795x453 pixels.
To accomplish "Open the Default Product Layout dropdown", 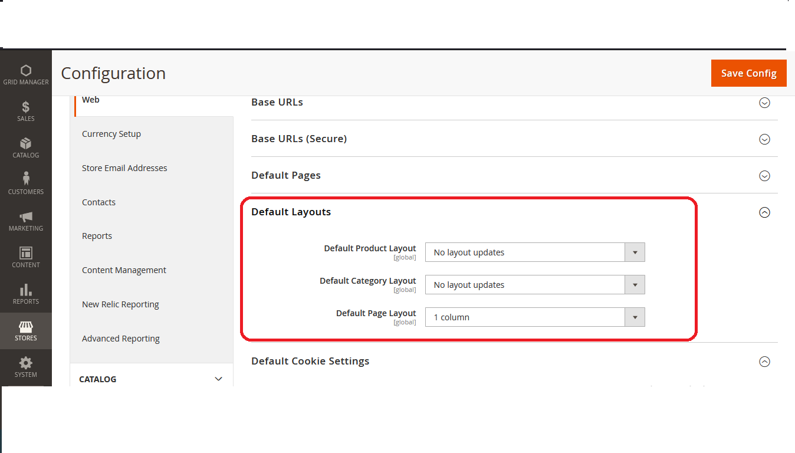I will coord(534,252).
